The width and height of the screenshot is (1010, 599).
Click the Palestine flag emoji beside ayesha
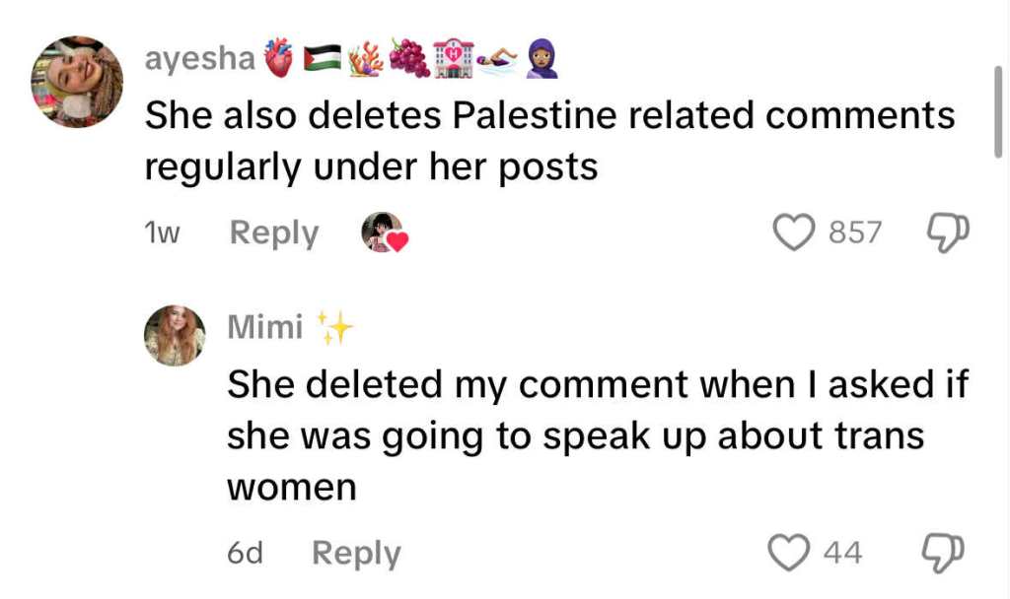coord(320,59)
